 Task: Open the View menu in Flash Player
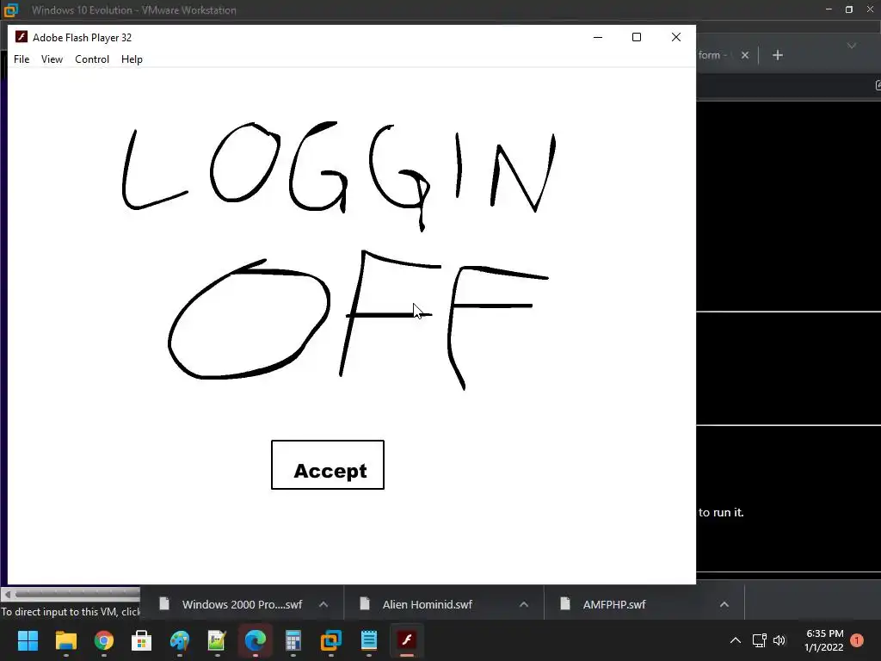point(52,59)
